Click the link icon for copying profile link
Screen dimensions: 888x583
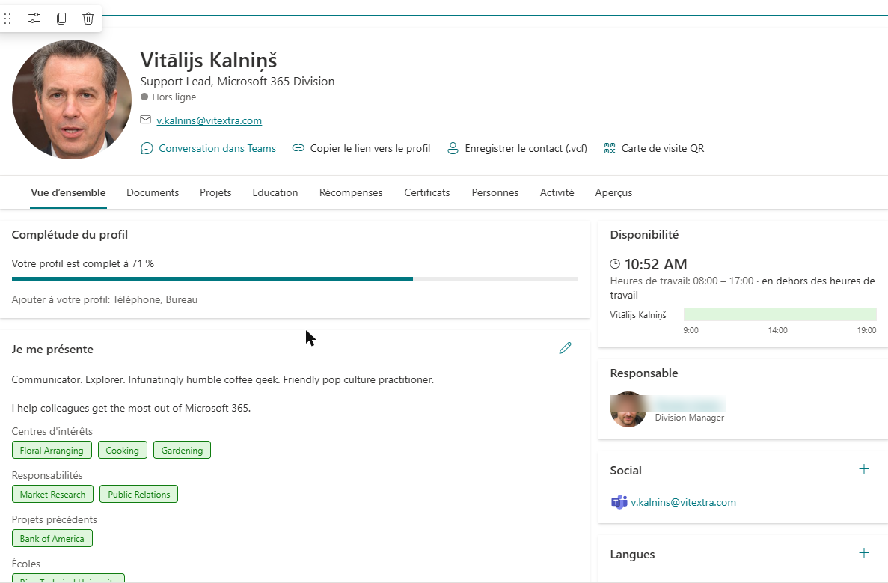point(298,148)
